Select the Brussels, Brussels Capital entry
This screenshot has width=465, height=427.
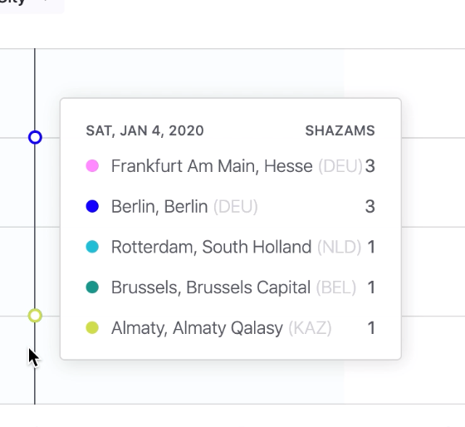(x=231, y=287)
